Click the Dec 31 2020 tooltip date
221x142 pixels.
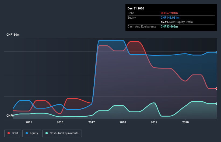136,8
